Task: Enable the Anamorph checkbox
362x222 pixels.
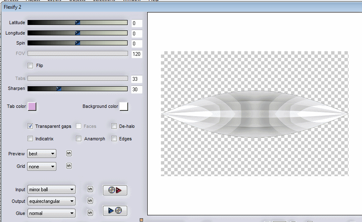Action: [x=79, y=139]
